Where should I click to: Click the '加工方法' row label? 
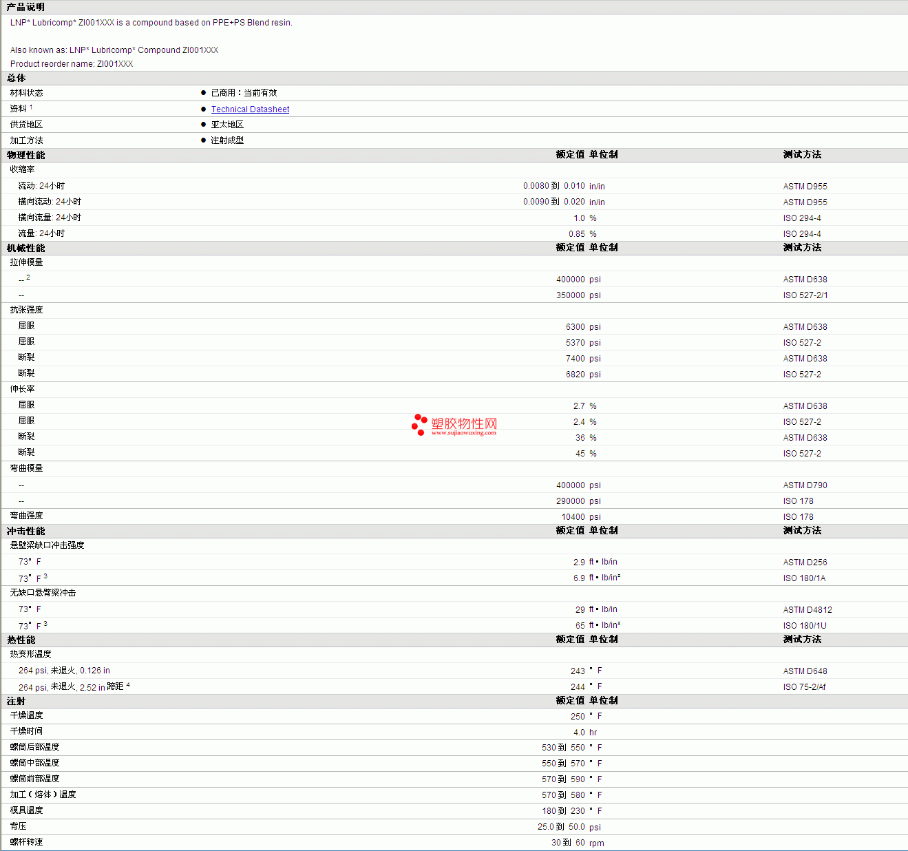point(26,140)
